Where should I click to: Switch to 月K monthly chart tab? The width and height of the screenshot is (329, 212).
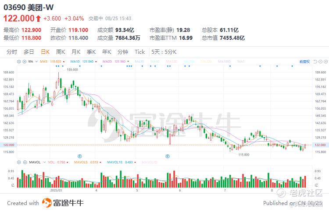tap(76, 52)
